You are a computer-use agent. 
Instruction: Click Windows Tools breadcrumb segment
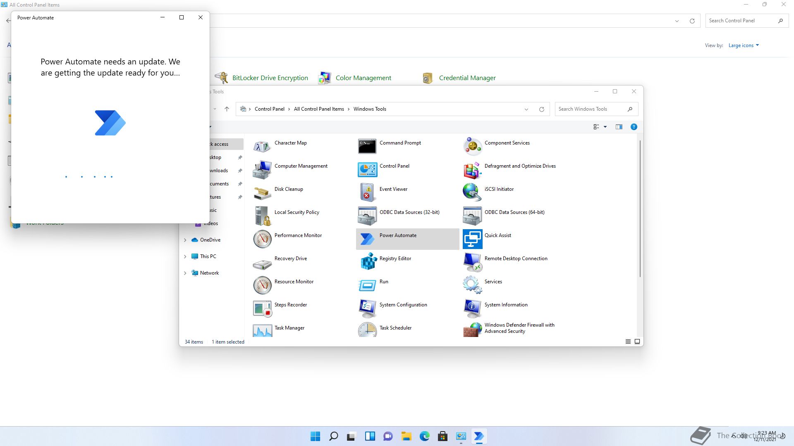pyautogui.click(x=370, y=109)
